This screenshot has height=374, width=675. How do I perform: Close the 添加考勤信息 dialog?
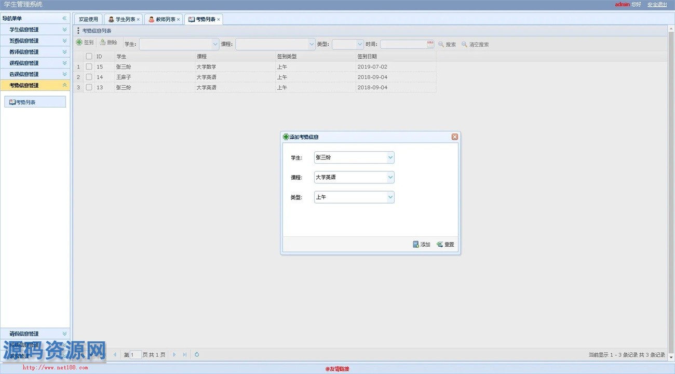click(455, 137)
